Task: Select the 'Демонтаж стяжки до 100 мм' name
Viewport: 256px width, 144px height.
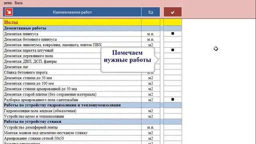Action: click(29, 84)
